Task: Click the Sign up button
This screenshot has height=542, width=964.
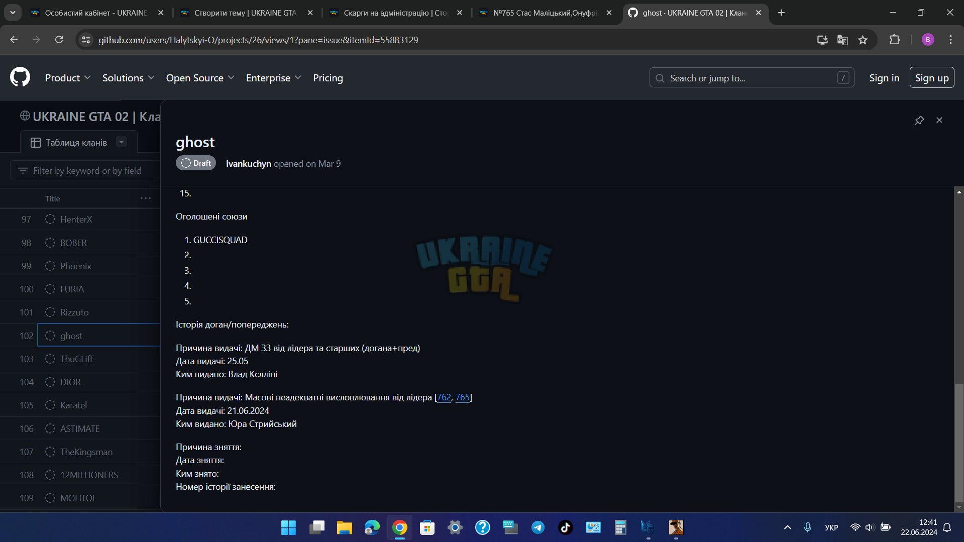Action: (x=931, y=78)
